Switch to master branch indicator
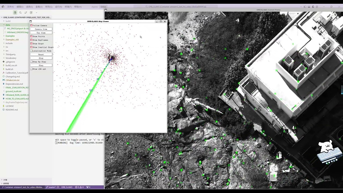 [51, 187]
